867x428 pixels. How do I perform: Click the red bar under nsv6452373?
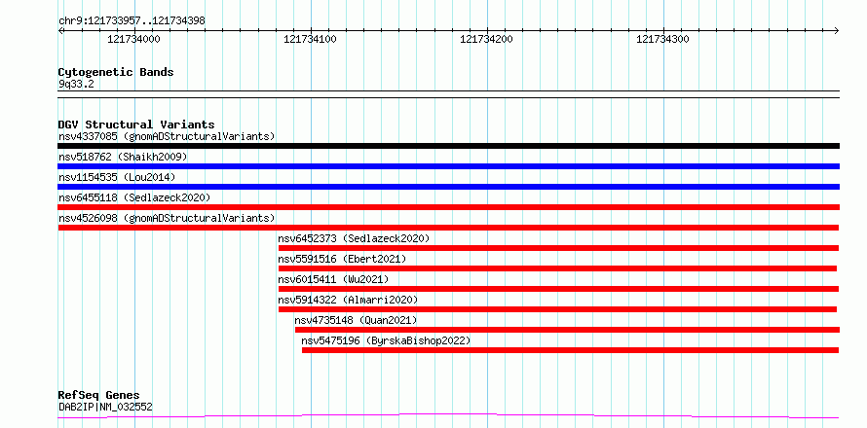click(x=558, y=248)
